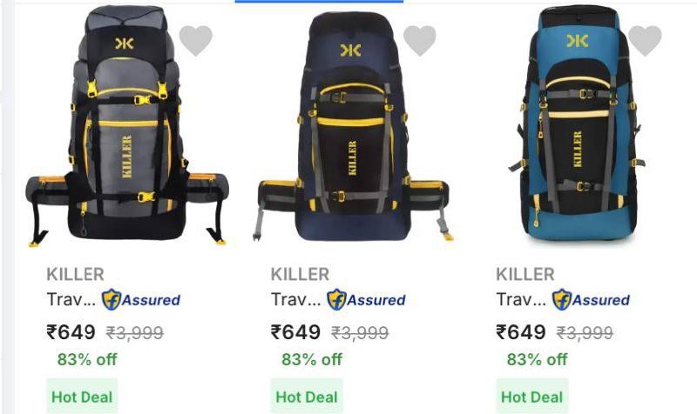The image size is (697, 414).
Task: Toggle wishlist heart on navy blue backpack
Action: point(420,40)
